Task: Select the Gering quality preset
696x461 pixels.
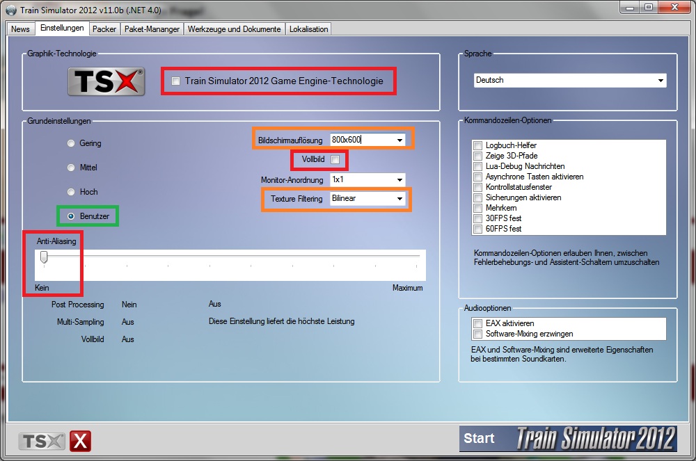Action: pos(71,143)
